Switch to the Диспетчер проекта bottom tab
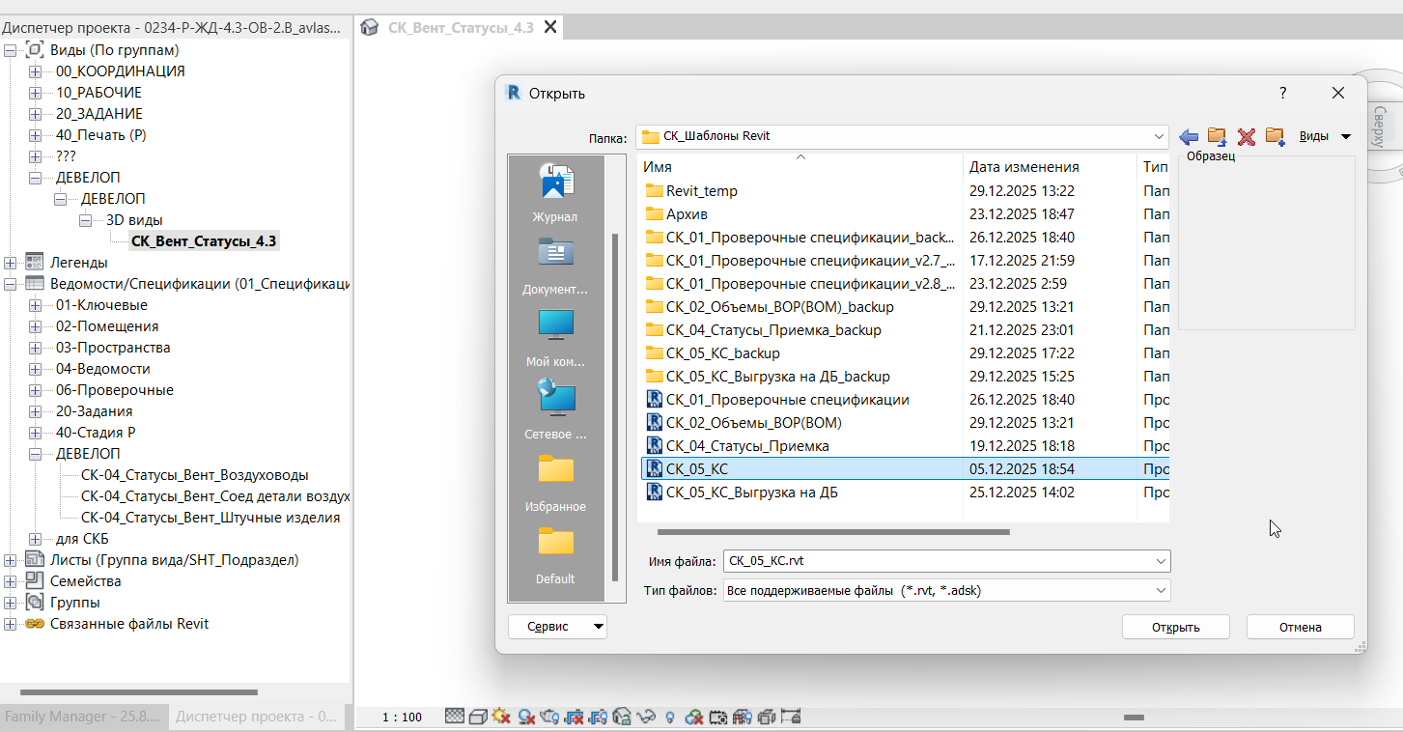This screenshot has width=1403, height=732. click(256, 717)
